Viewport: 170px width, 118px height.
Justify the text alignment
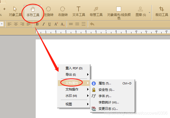29,24
